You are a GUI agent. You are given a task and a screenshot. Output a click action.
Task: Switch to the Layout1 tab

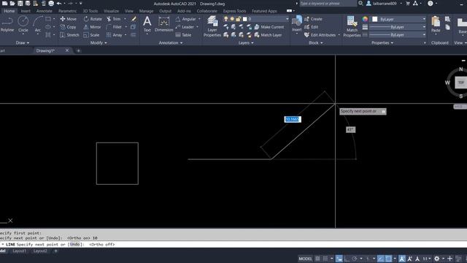click(x=20, y=251)
